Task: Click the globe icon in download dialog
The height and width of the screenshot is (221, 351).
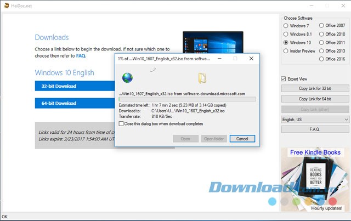Action: click(x=127, y=78)
